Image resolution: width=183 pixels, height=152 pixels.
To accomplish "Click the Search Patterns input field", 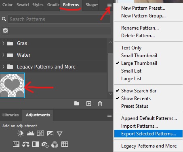I will [x=59, y=19].
